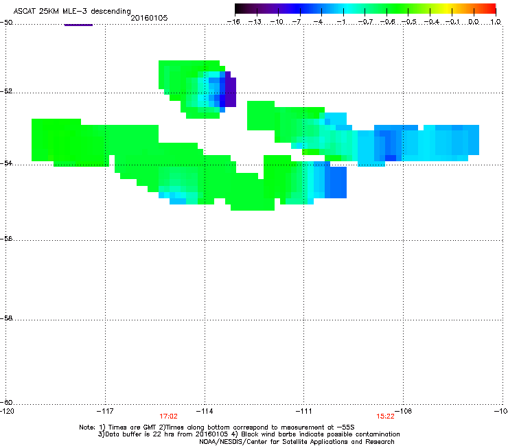This screenshot has width=508, height=446.
Task: Click the yellow section of the color bar
Action: (x=446, y=8)
